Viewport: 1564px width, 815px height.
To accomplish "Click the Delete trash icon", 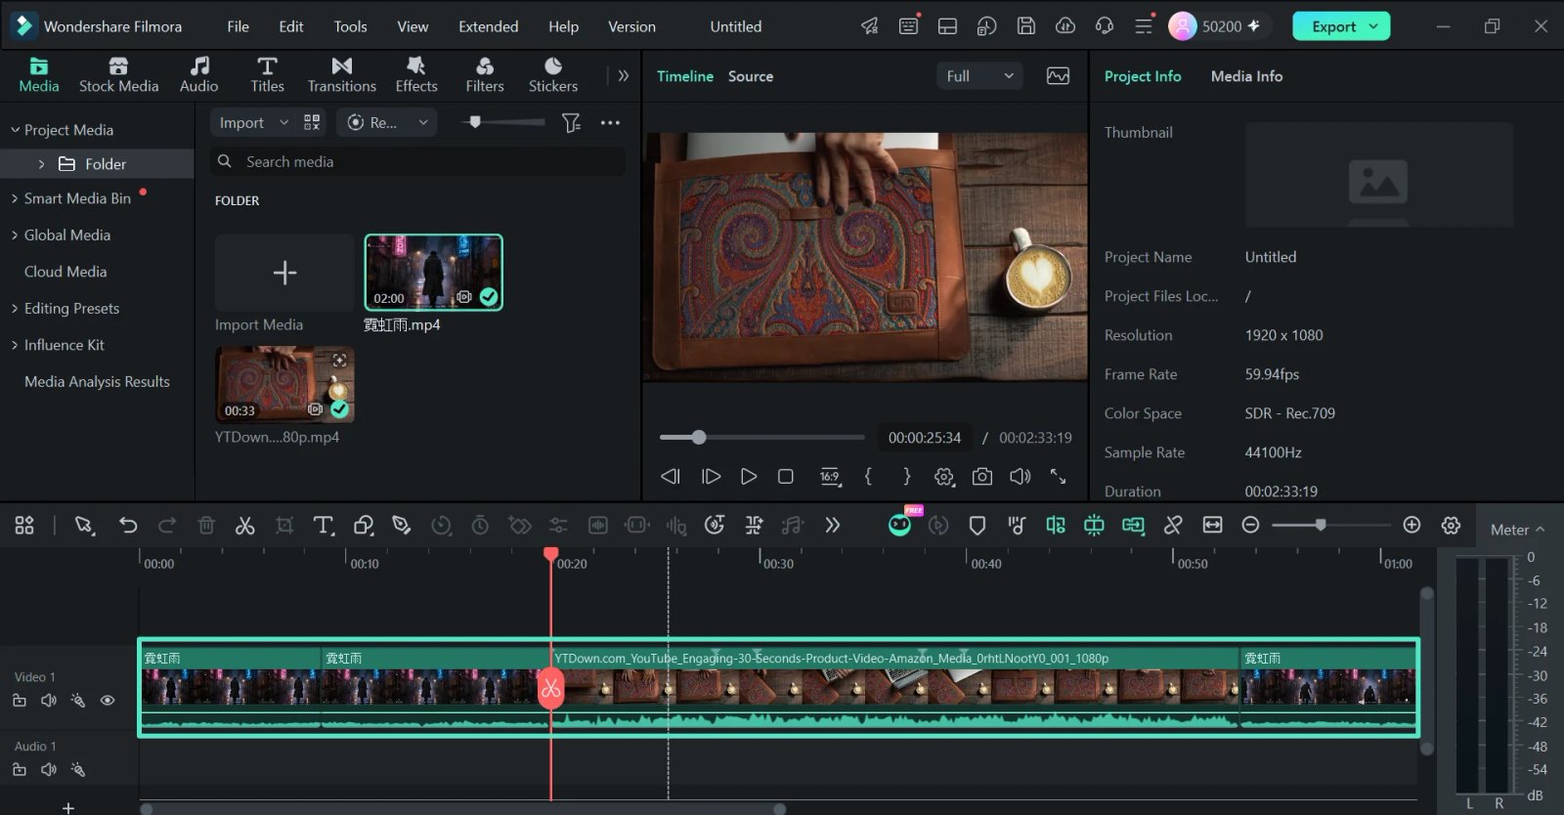I will coord(206,526).
